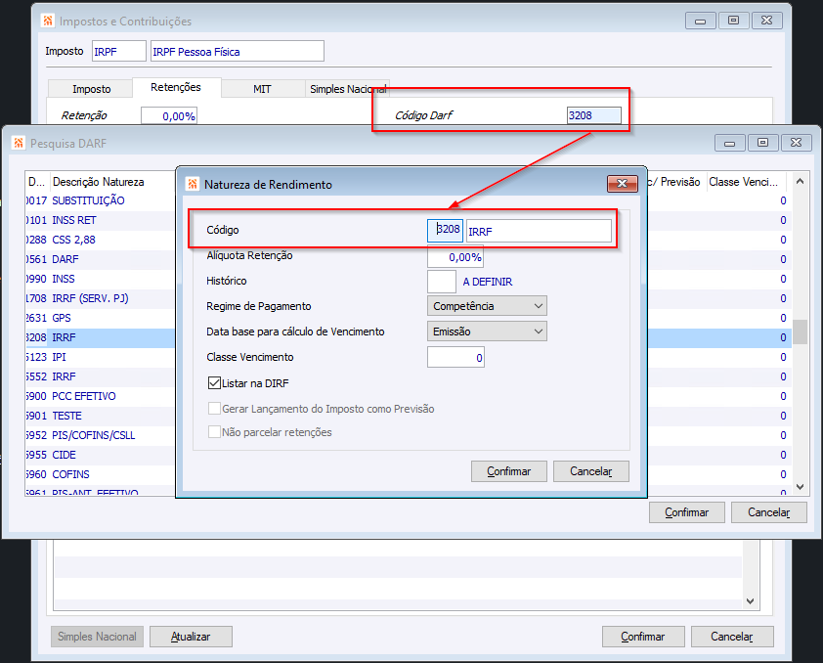Click the IRRF description field beside Código
This screenshot has height=663, width=823.
(x=539, y=231)
